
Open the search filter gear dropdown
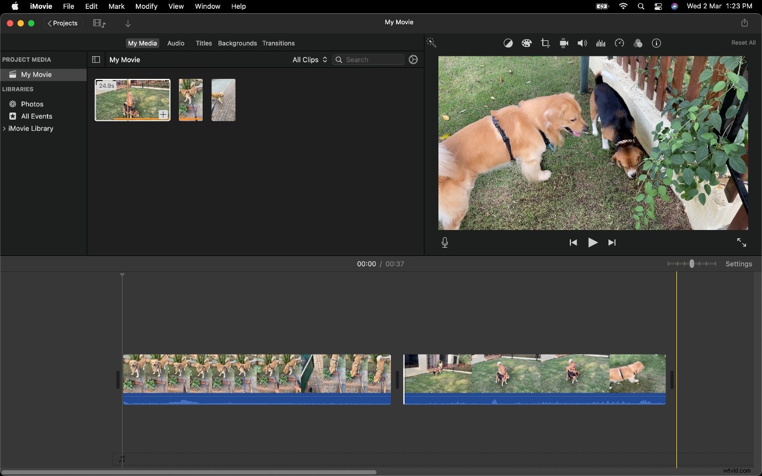click(413, 60)
